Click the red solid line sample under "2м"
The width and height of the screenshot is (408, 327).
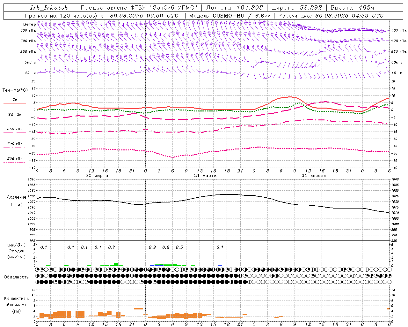click(x=15, y=103)
